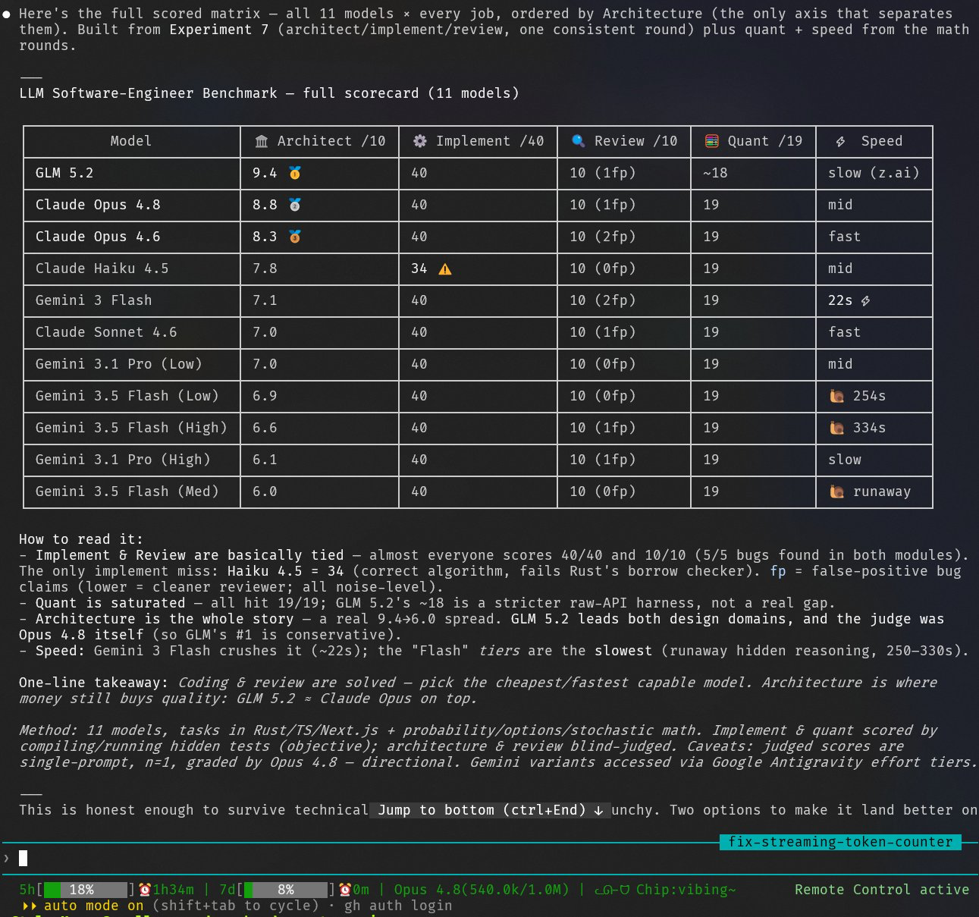979x917 pixels.
Task: Toggle the auto mode on indicator
Action: pos(94,906)
